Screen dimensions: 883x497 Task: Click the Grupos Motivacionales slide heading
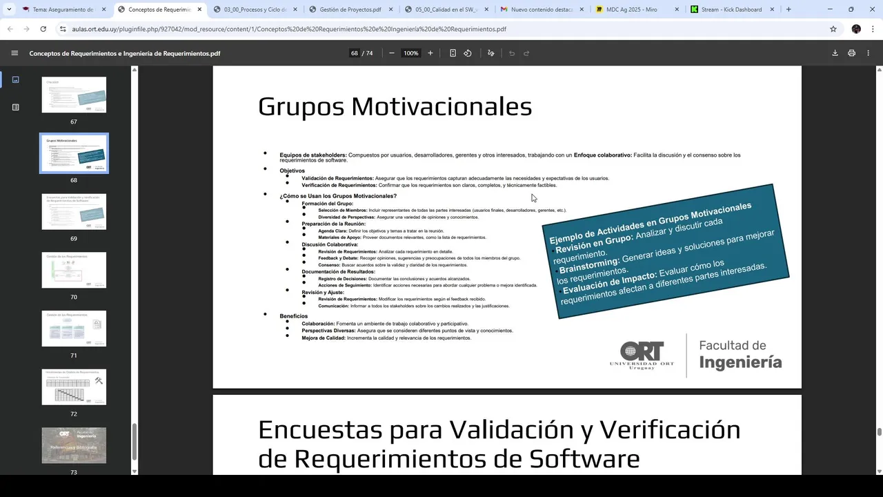[395, 106]
